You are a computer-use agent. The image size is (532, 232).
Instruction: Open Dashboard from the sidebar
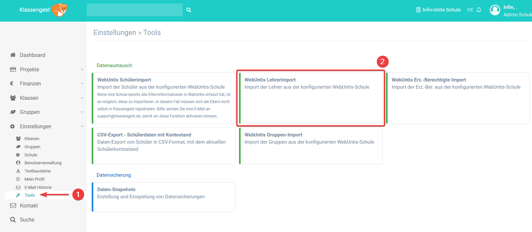32,55
